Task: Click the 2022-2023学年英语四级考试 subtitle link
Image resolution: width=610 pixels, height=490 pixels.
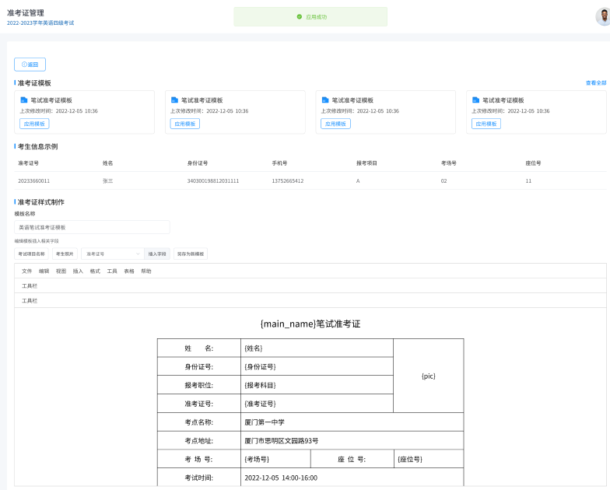Action: point(40,23)
